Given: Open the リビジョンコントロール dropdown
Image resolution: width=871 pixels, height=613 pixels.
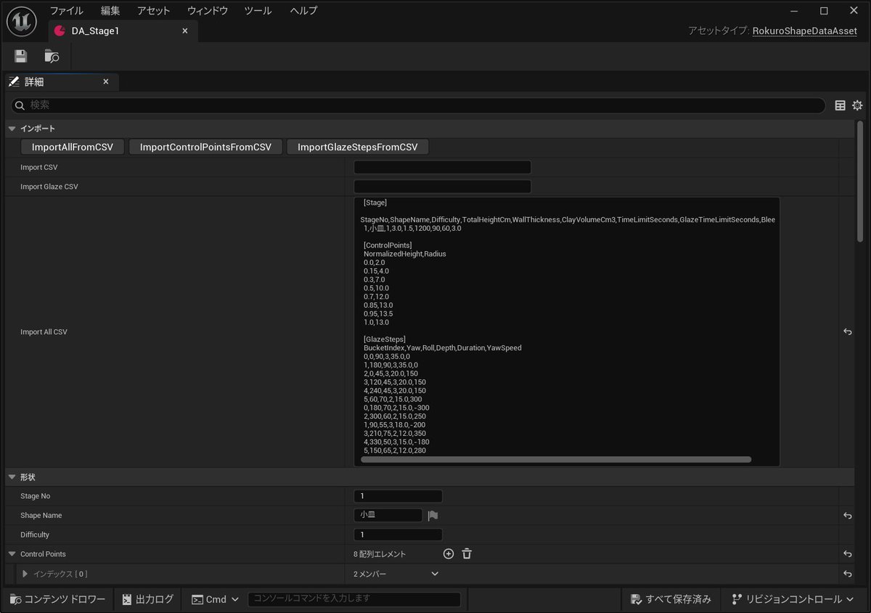Looking at the screenshot, I should pyautogui.click(x=793, y=599).
